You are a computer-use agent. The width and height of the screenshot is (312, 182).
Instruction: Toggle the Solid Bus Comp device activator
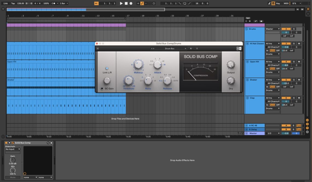tap(6, 143)
